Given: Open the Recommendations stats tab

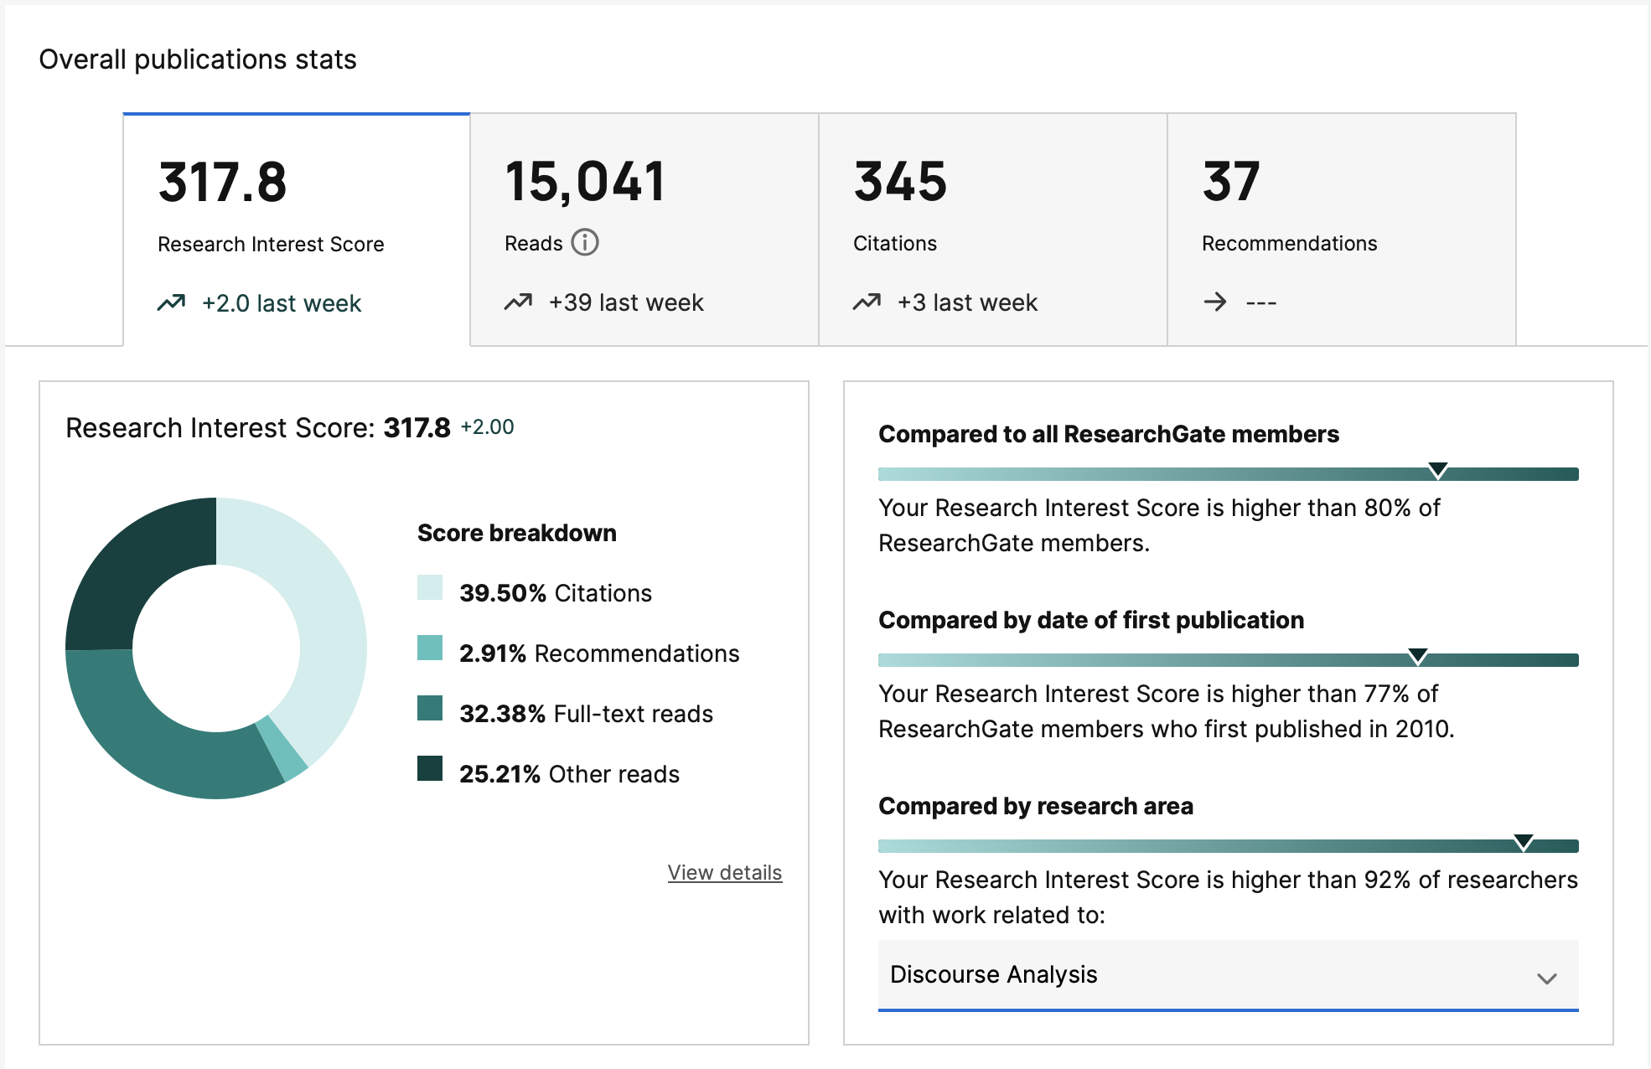Looking at the screenshot, I should 1342,230.
